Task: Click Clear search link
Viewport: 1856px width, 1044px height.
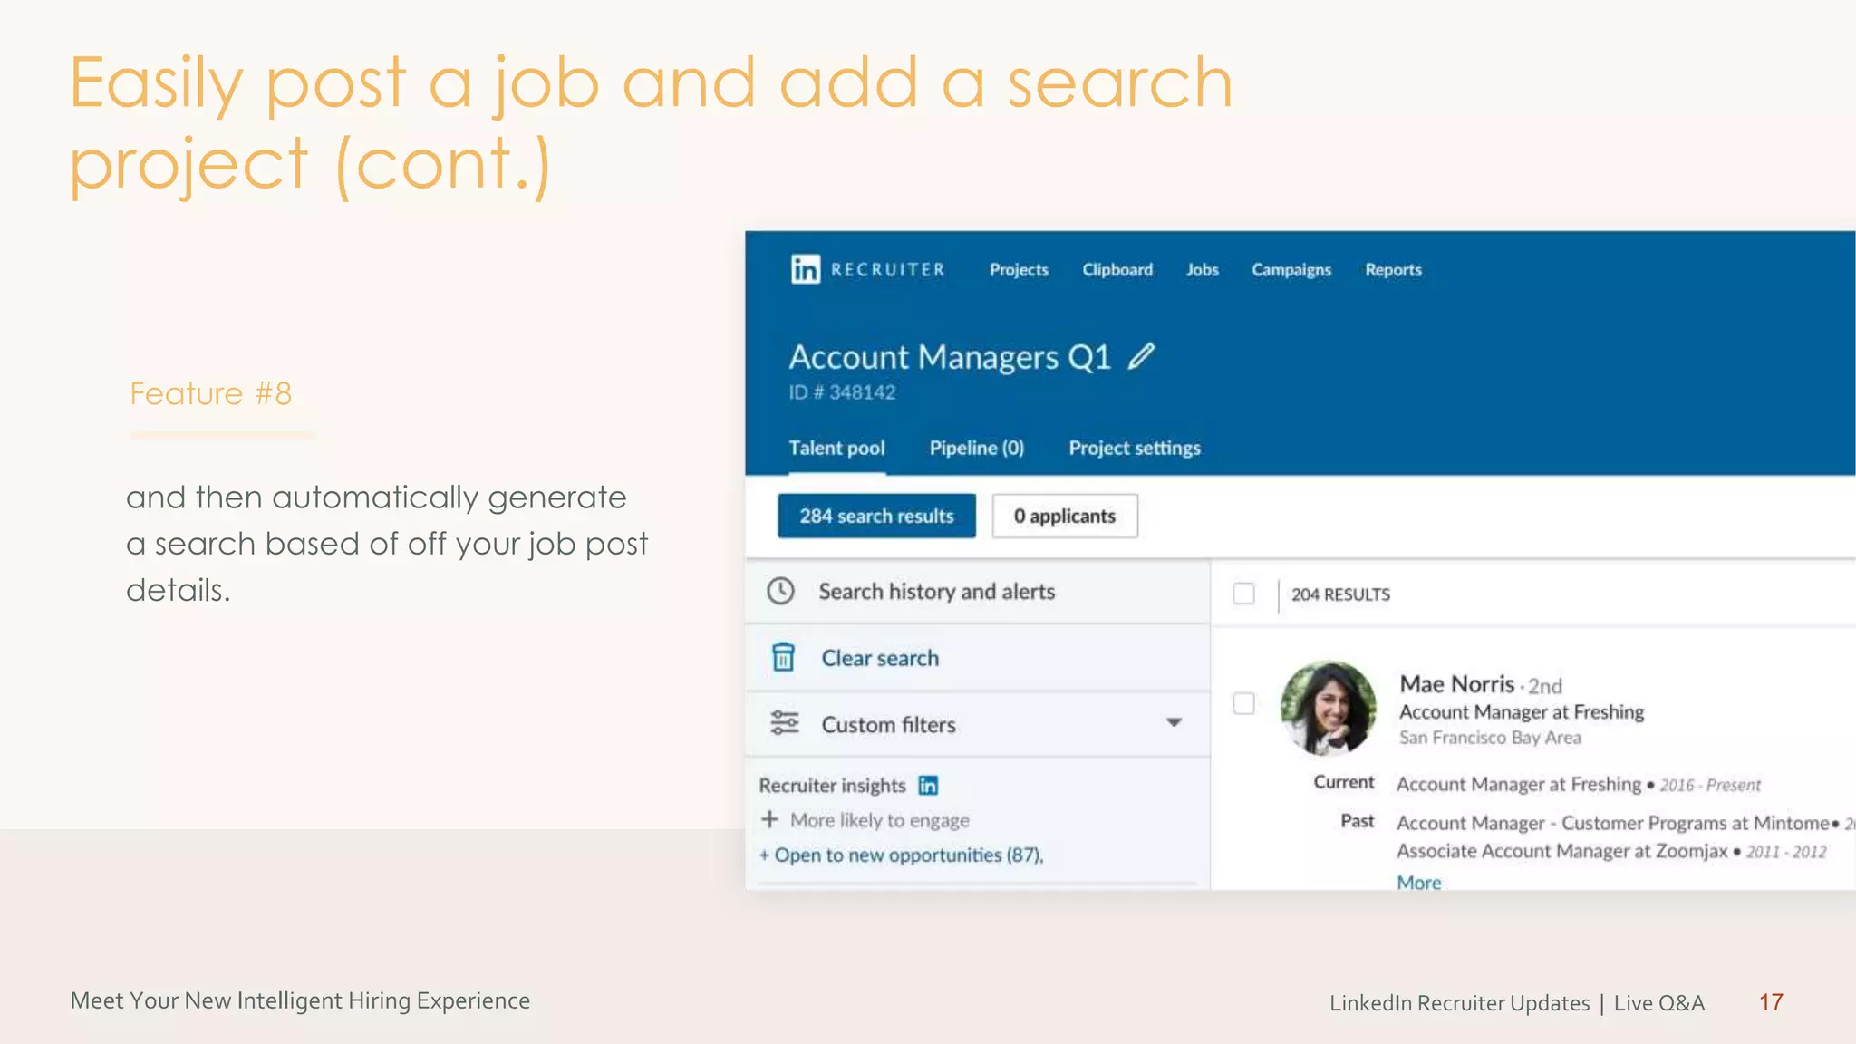Action: point(880,658)
